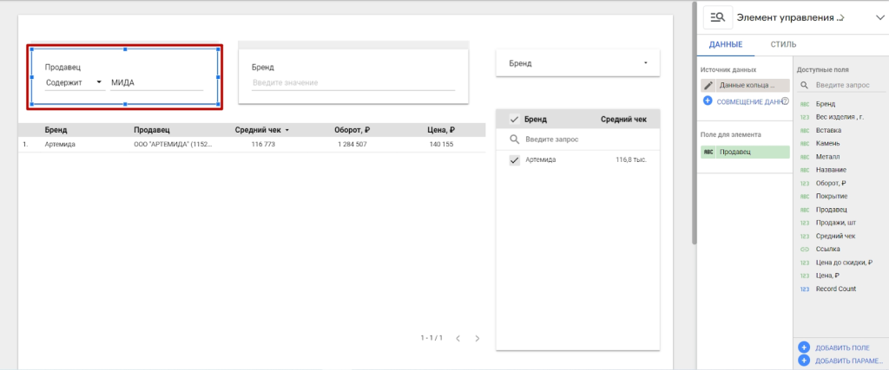This screenshot has width=889, height=370.
Task: Click the help icon near data blending
Action: (x=784, y=101)
